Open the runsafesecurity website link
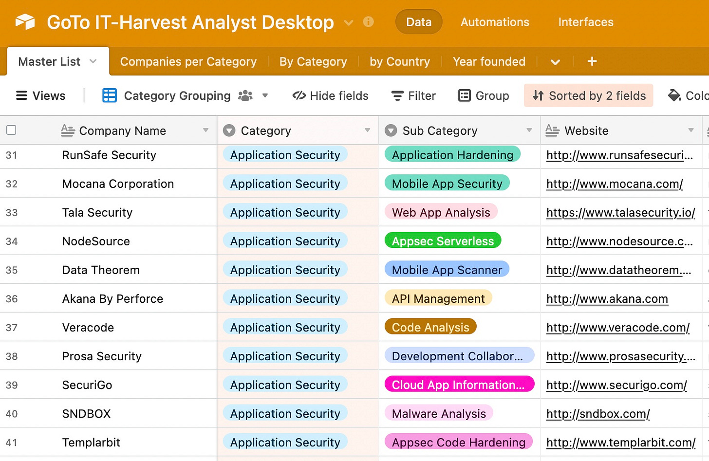Image resolution: width=709 pixels, height=461 pixels. click(619, 155)
